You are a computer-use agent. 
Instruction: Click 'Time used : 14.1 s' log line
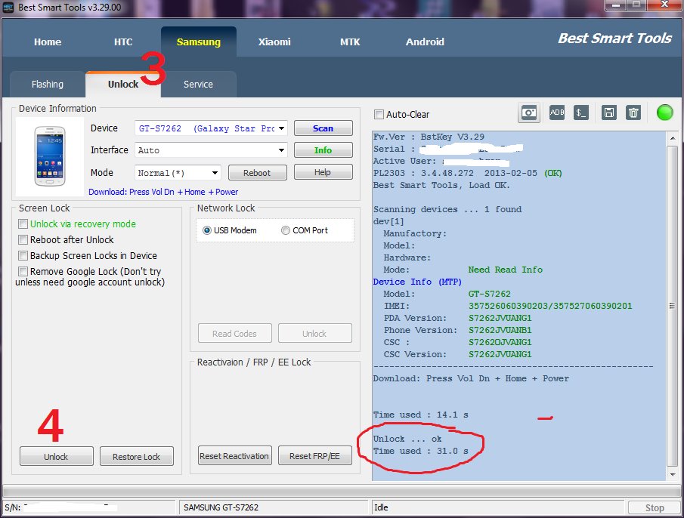tap(420, 415)
